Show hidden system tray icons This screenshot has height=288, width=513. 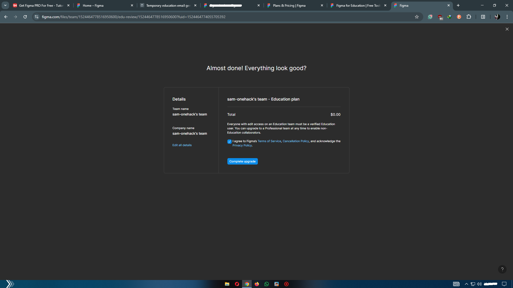[x=467, y=284]
